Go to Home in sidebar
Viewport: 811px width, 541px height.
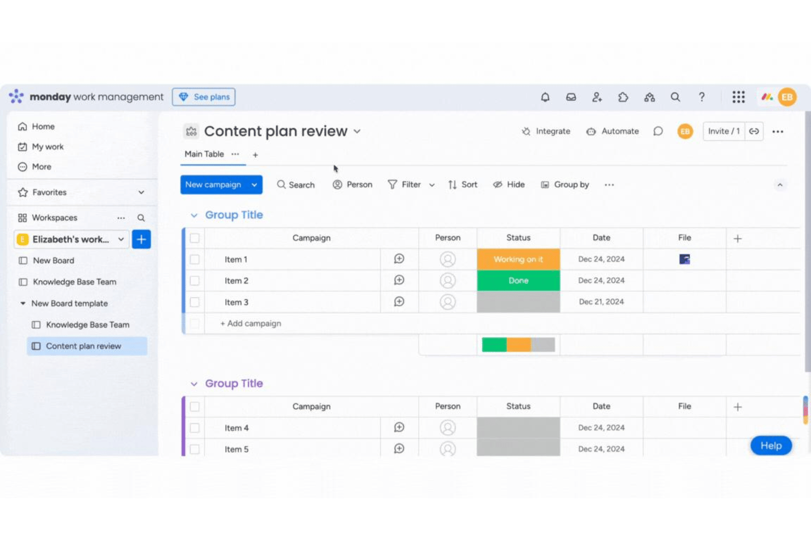(x=36, y=127)
